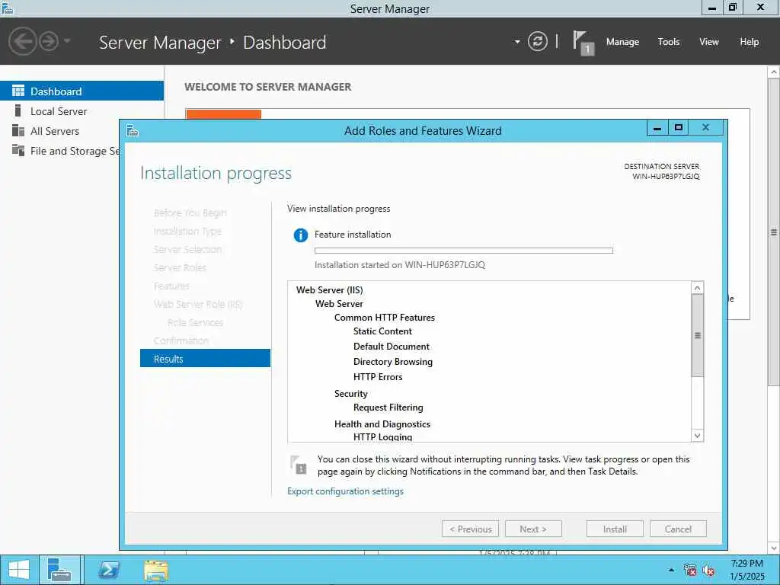Screen dimensions: 780x585
Task: Click the Feature installation info icon
Action: click(x=300, y=235)
